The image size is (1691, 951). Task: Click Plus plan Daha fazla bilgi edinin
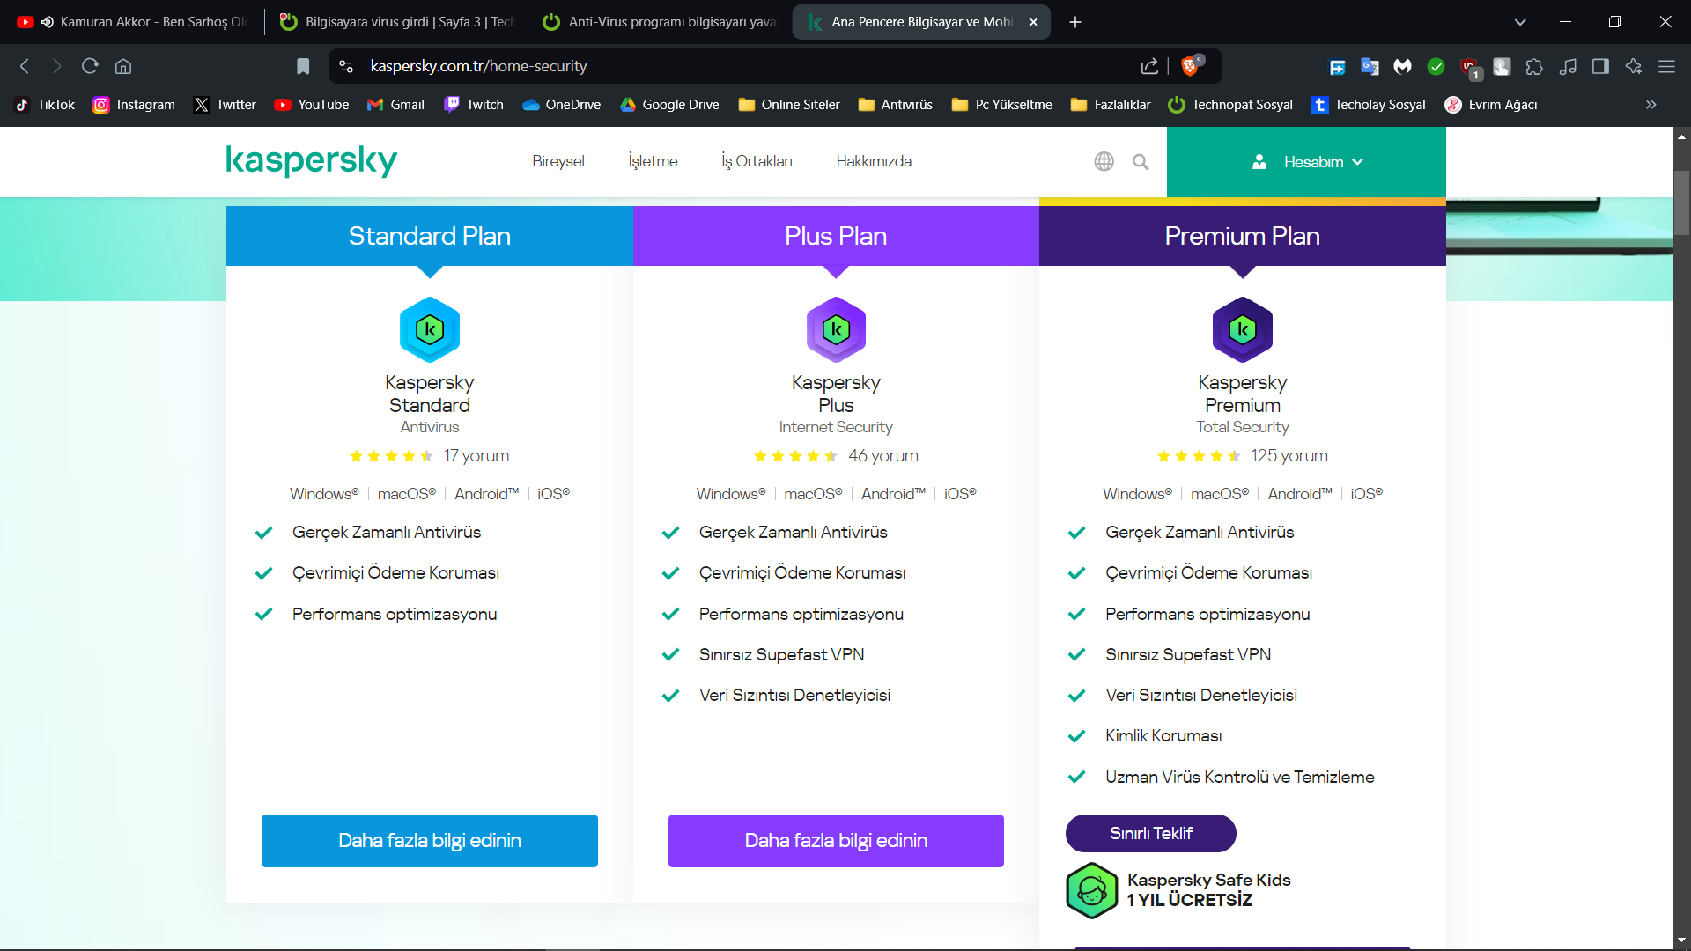click(836, 841)
